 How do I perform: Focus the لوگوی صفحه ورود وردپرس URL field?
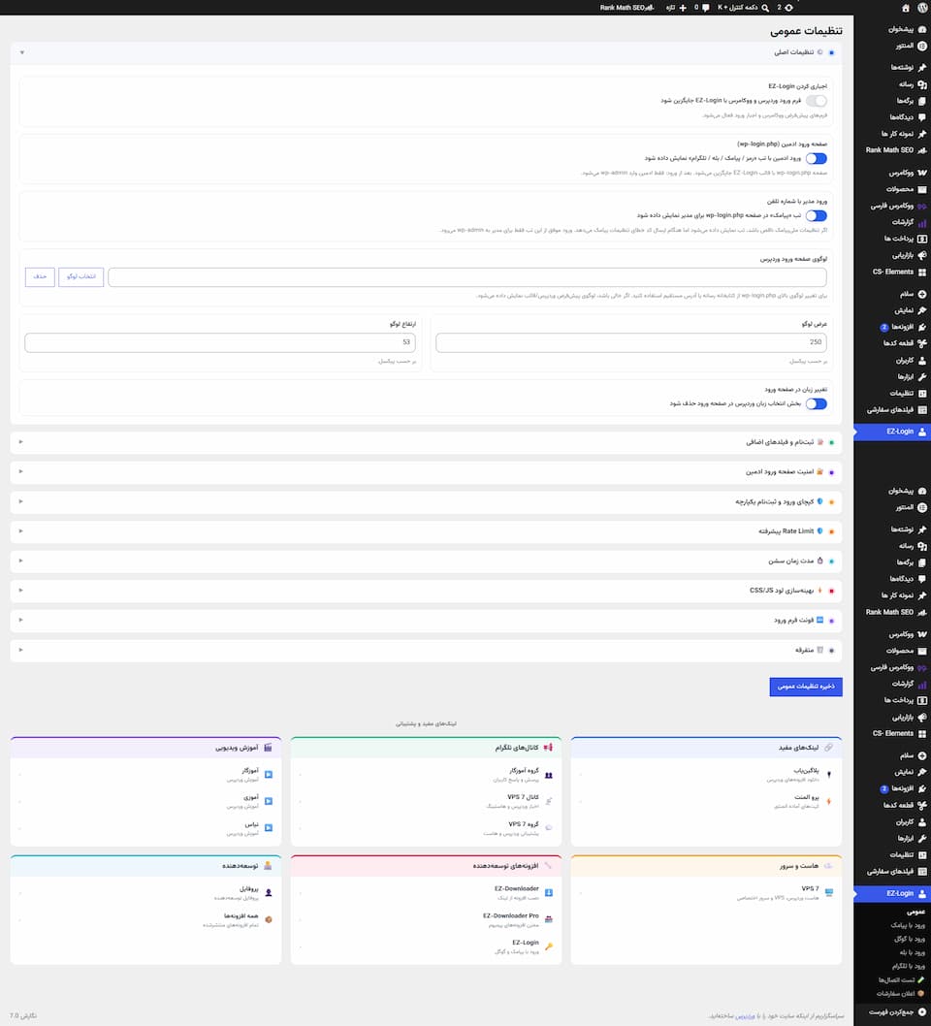click(467, 276)
